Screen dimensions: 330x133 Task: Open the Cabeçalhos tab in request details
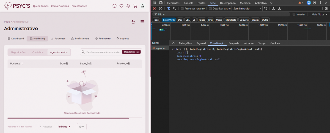(x=185, y=43)
